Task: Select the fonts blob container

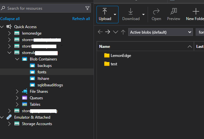Action: click(x=42, y=72)
